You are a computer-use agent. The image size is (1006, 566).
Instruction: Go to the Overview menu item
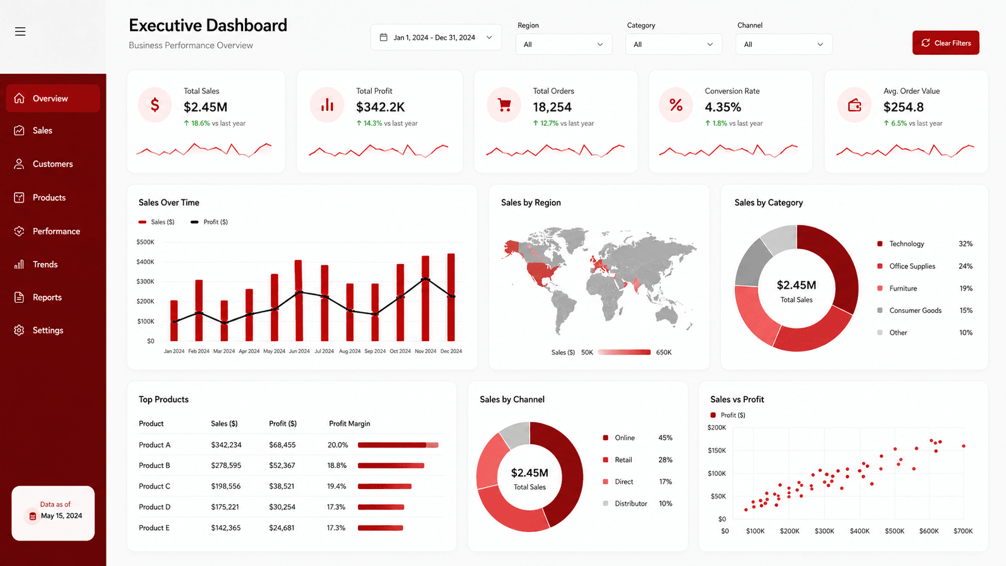pos(53,98)
